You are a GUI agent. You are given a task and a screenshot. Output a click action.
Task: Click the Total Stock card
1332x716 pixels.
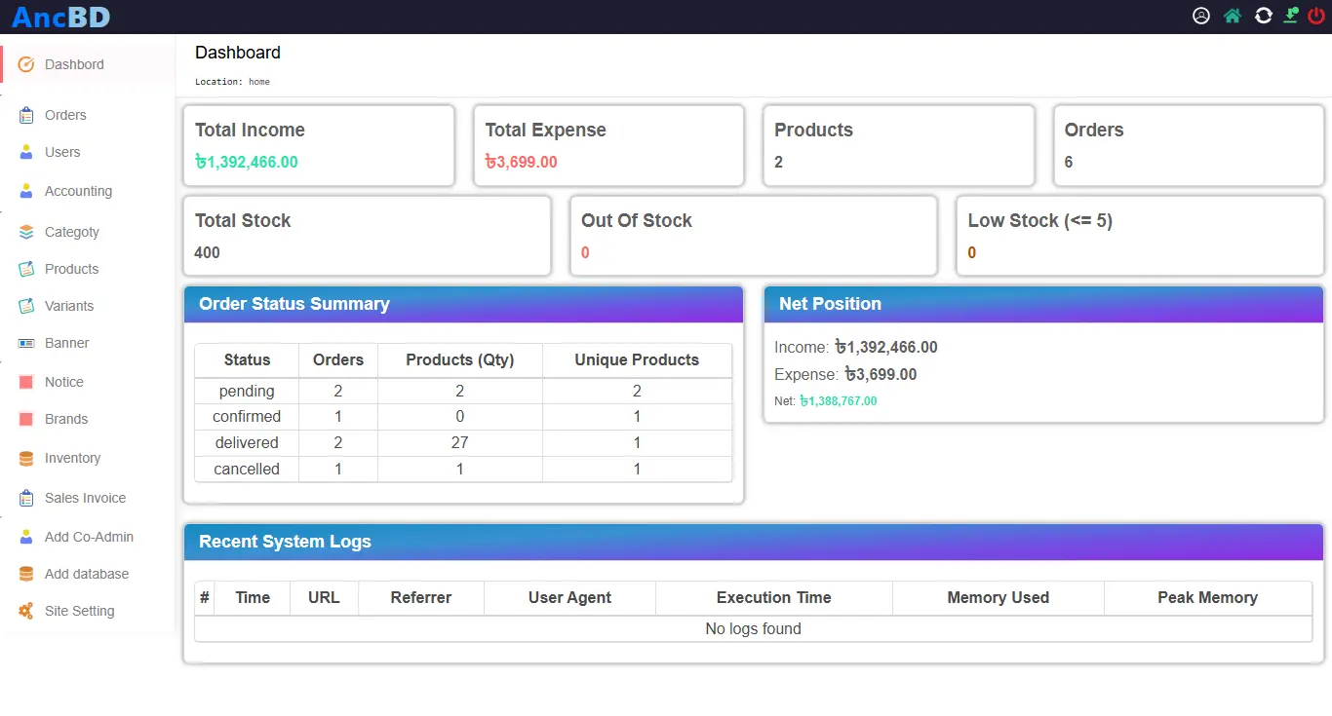point(367,236)
